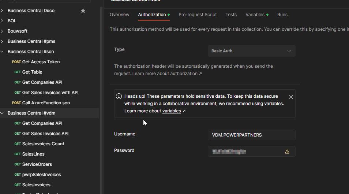
Task: Collapse the Business Central #son collection
Action: [2, 52]
